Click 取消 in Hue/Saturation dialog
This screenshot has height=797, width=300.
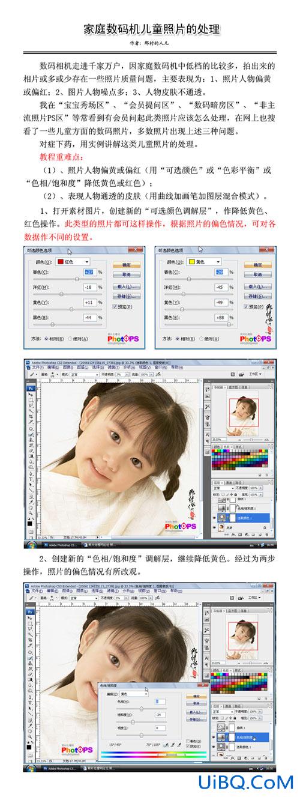click(x=196, y=703)
